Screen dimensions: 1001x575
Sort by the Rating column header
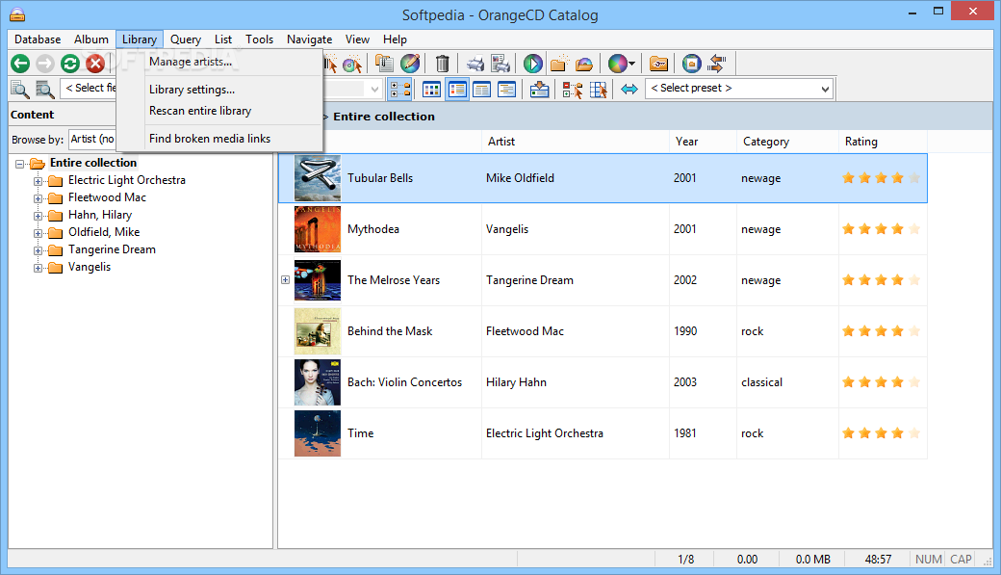pos(883,142)
